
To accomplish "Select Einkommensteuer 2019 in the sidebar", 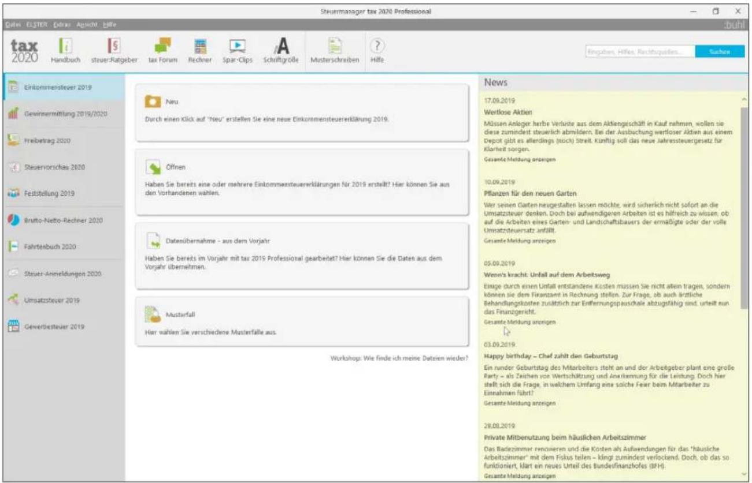I will (62, 87).
